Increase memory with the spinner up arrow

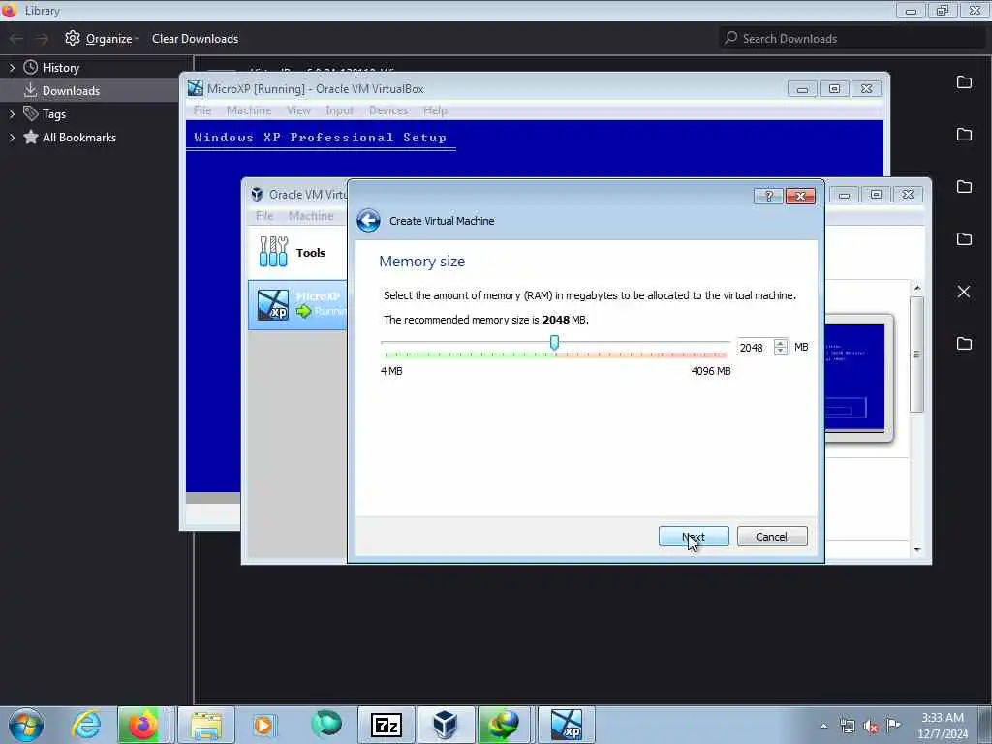click(x=781, y=343)
